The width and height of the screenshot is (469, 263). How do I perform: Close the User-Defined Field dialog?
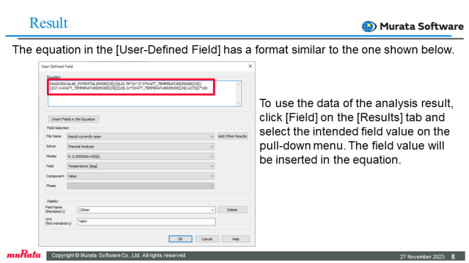tap(250, 66)
